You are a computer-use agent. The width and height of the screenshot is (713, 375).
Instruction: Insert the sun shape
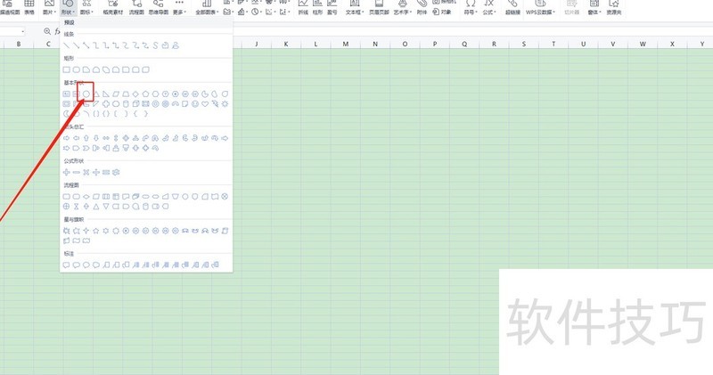click(225, 104)
